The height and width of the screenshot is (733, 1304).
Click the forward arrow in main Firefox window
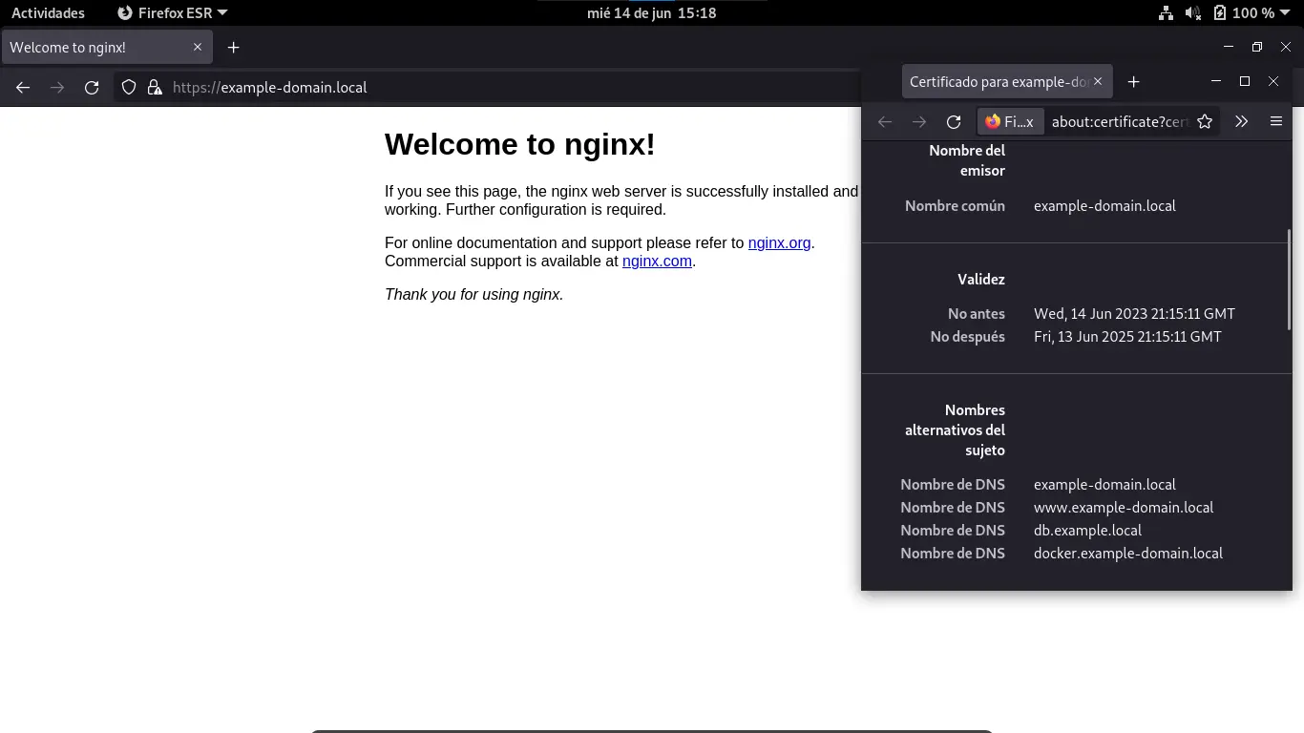click(x=57, y=87)
